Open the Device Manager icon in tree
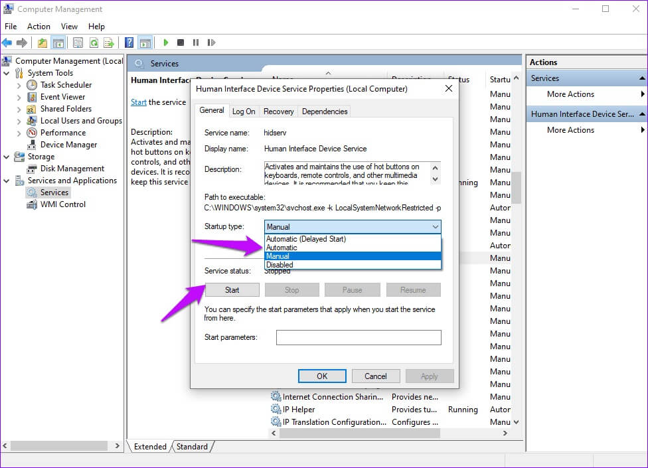Viewport: 648px width, 468px height. pos(31,145)
